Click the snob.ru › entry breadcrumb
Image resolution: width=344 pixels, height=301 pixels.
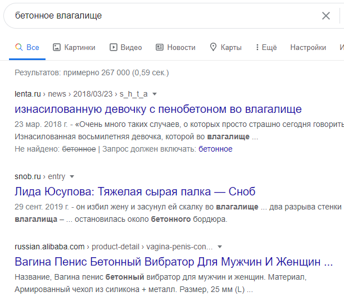click(40, 176)
